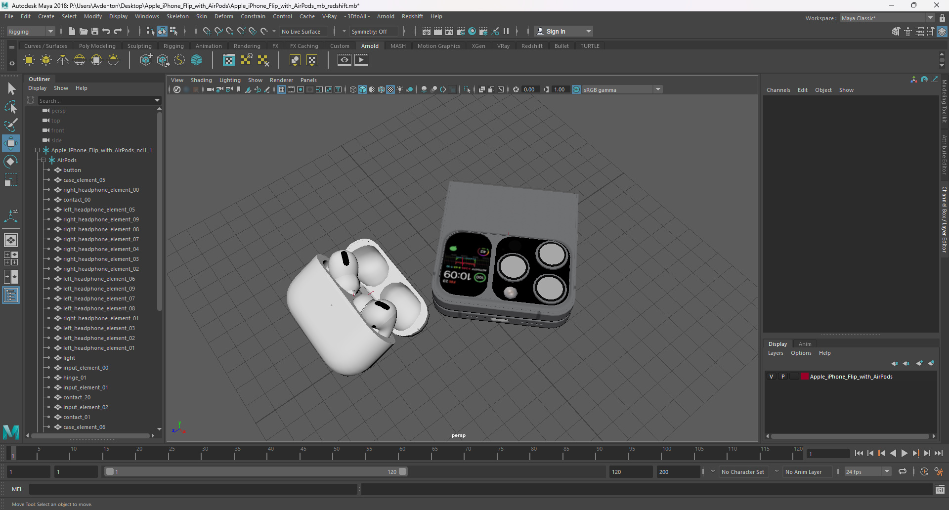Screen dimensions: 949x510
Task: Choose the Paint Selection tool
Action: [11, 125]
